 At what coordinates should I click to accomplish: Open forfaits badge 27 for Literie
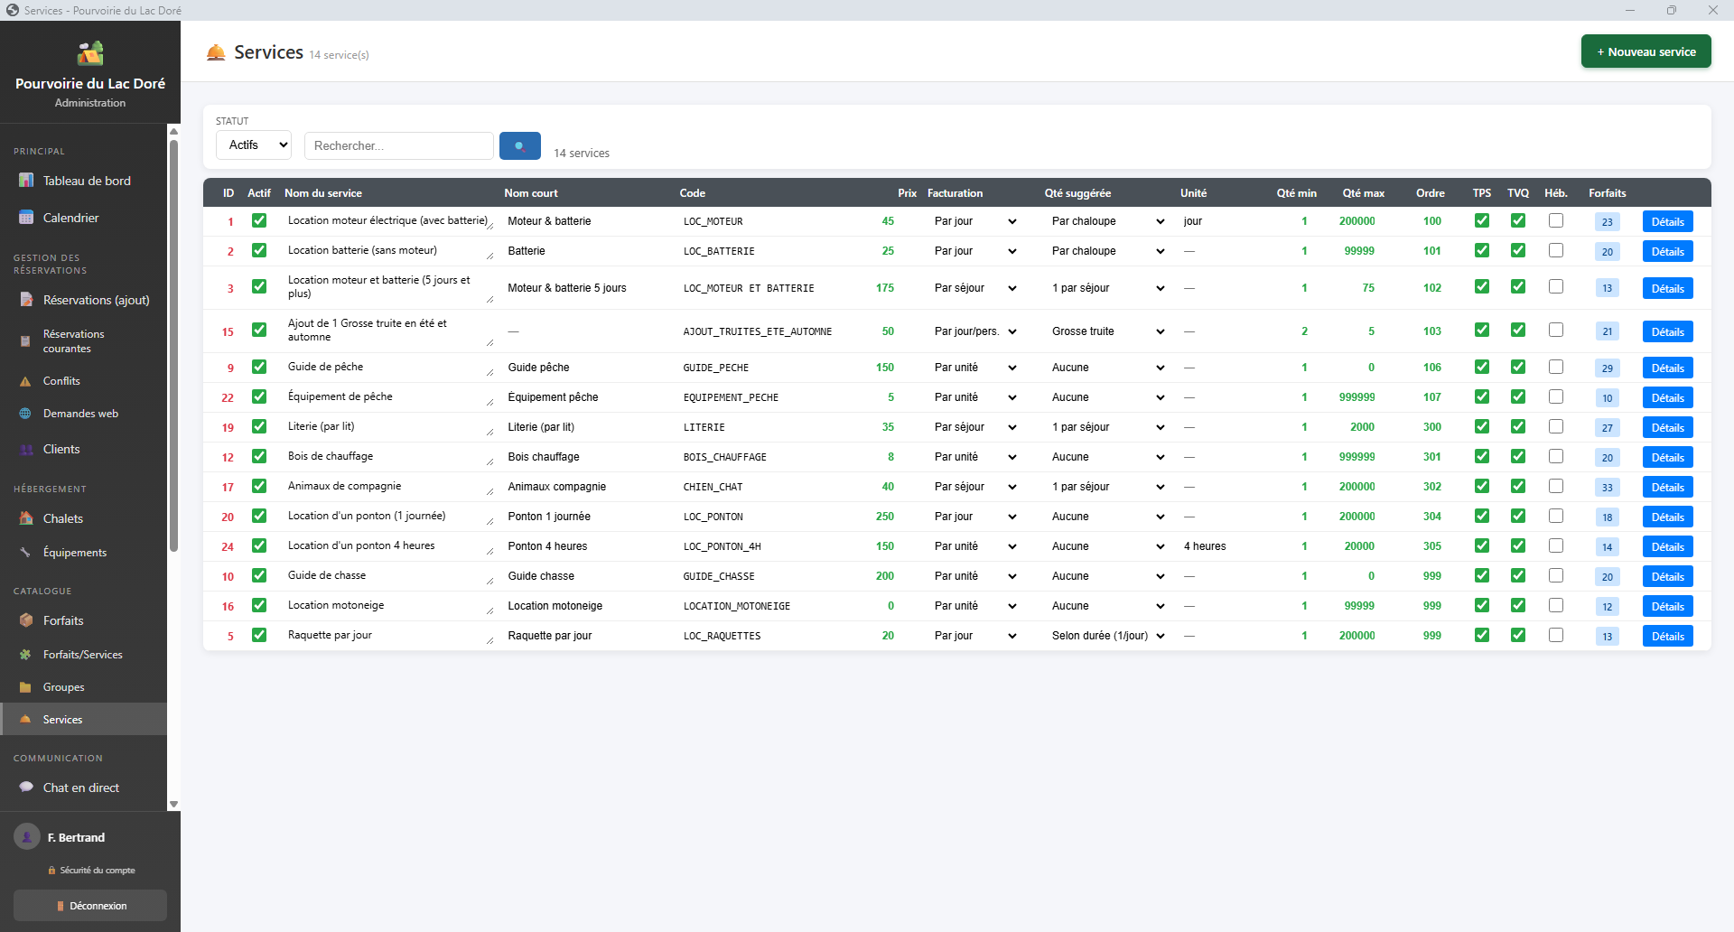(1607, 428)
